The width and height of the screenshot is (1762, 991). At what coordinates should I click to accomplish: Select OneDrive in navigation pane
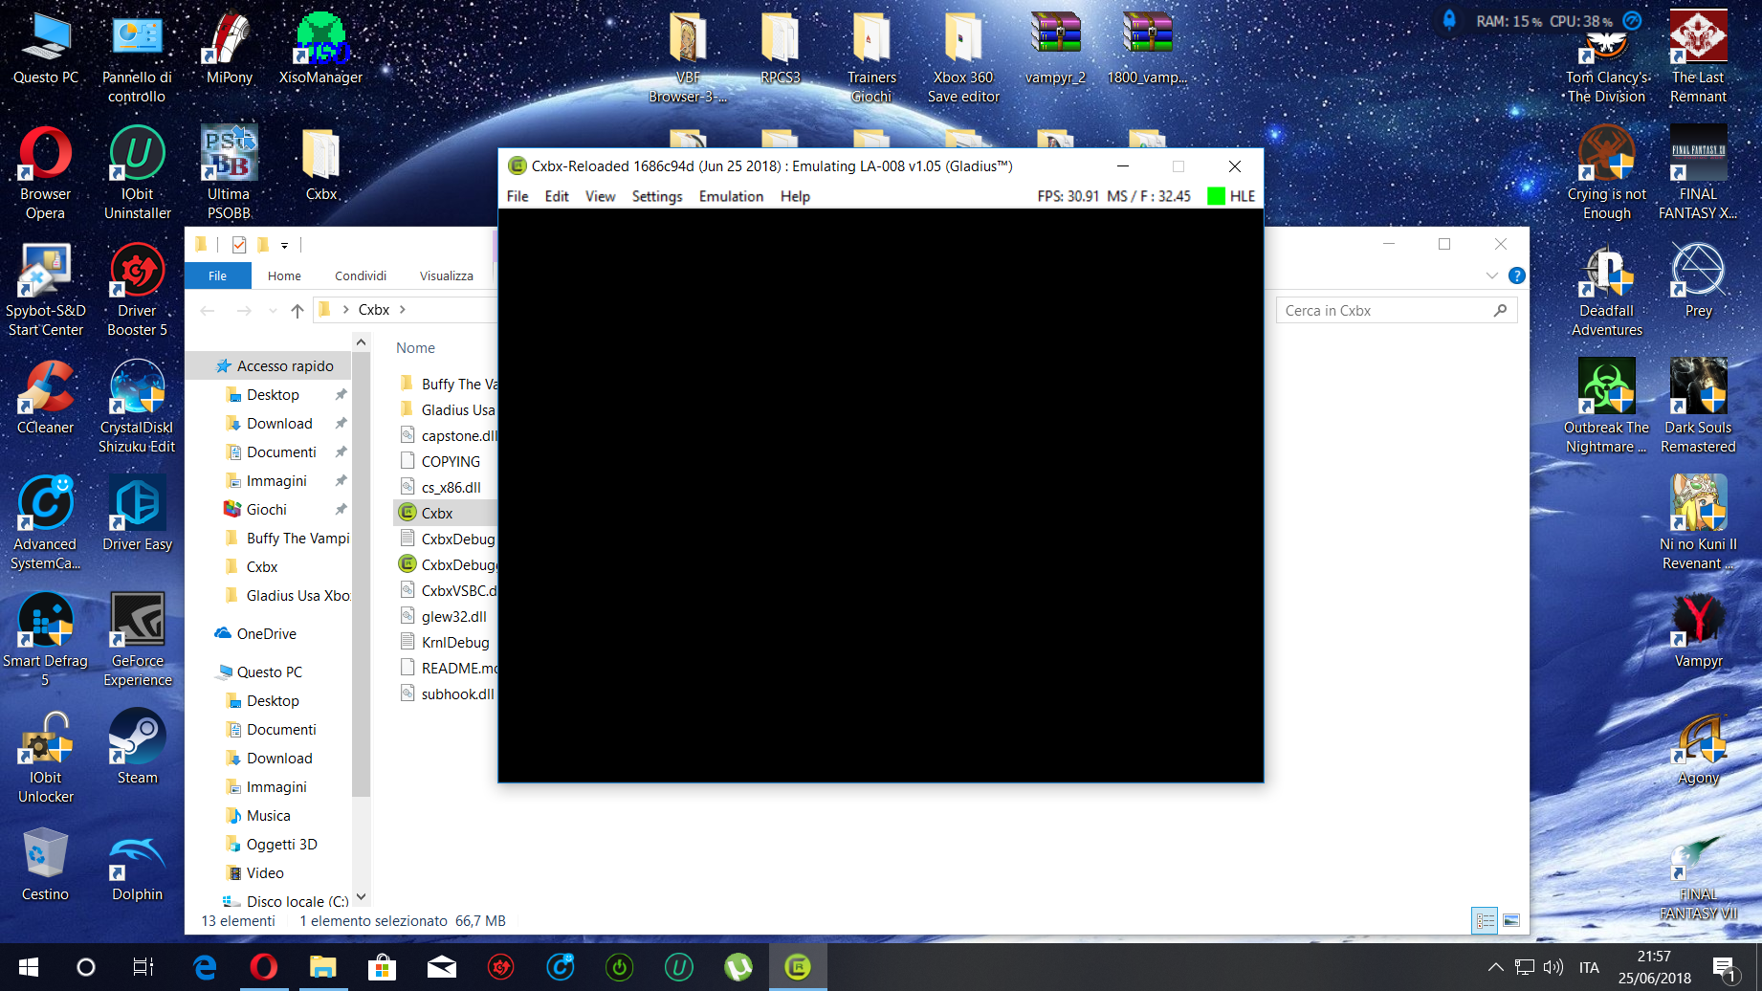(256, 634)
